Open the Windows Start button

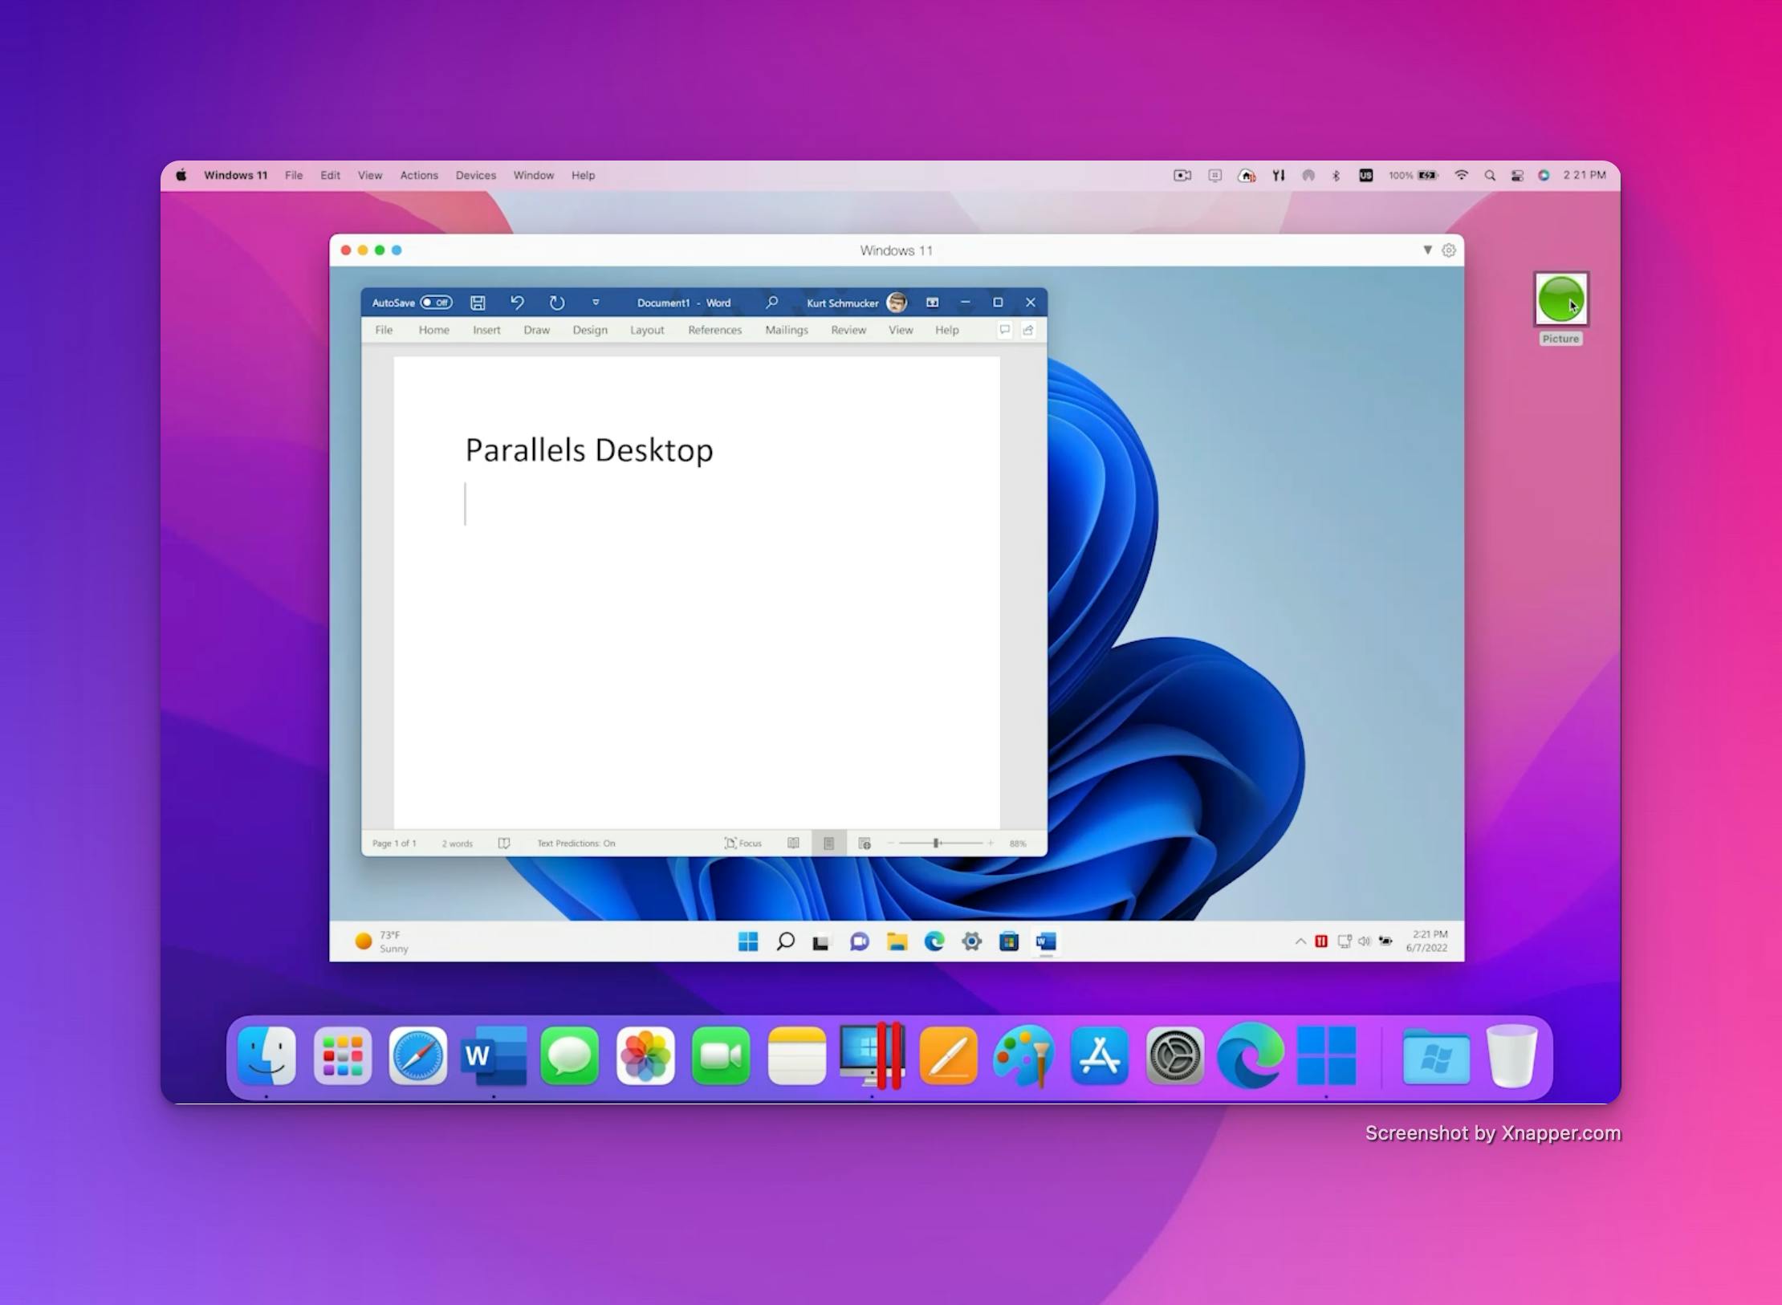tap(748, 941)
